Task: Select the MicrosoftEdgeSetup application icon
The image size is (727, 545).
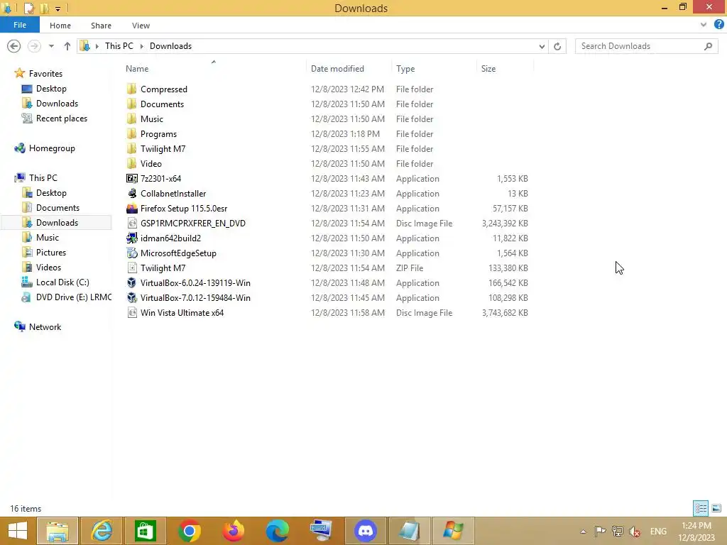Action: coord(131,253)
